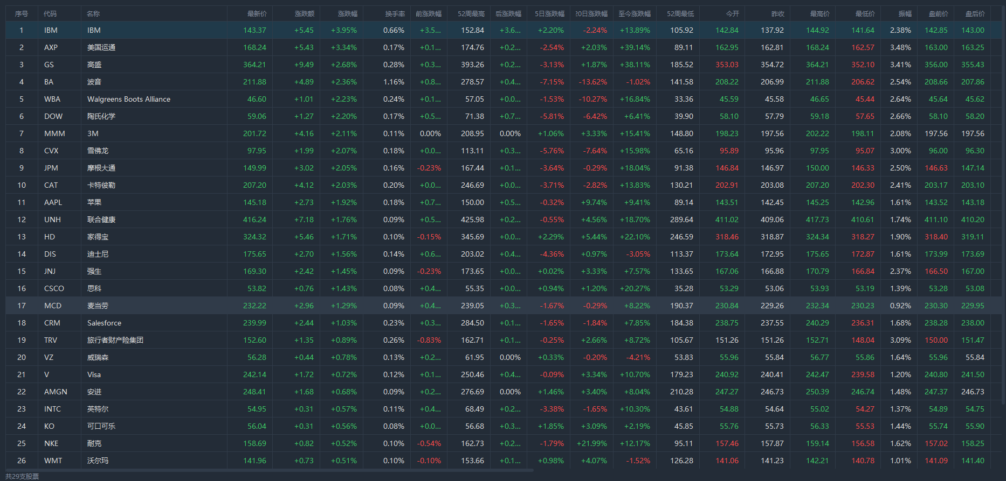Select the DOW row name 陶氏化学
Screen dimensions: 1006x481
pos(101,116)
